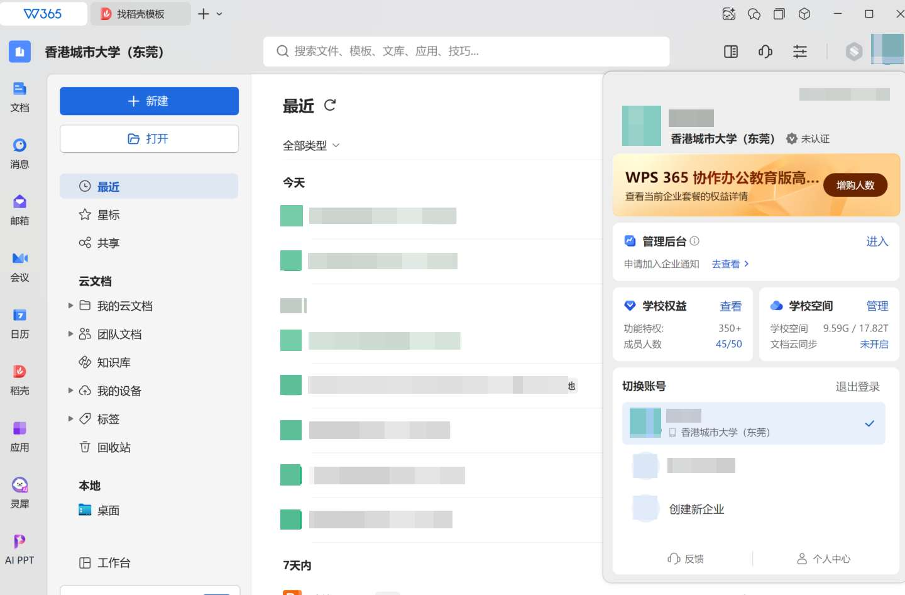Switch to the 找稻壳模板 tab
The width and height of the screenshot is (905, 595).
coord(140,14)
